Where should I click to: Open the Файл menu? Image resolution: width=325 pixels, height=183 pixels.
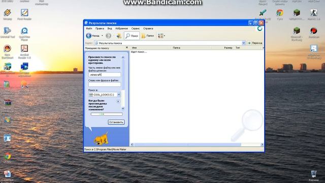coord(89,28)
